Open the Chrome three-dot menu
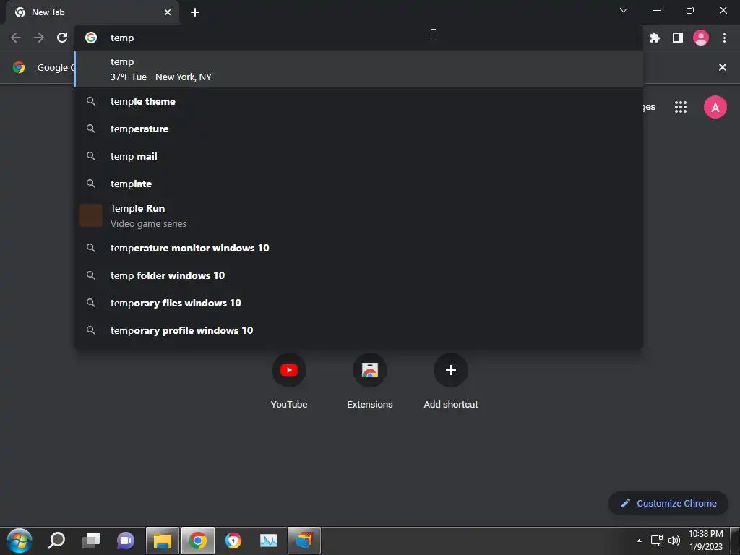 pos(724,38)
